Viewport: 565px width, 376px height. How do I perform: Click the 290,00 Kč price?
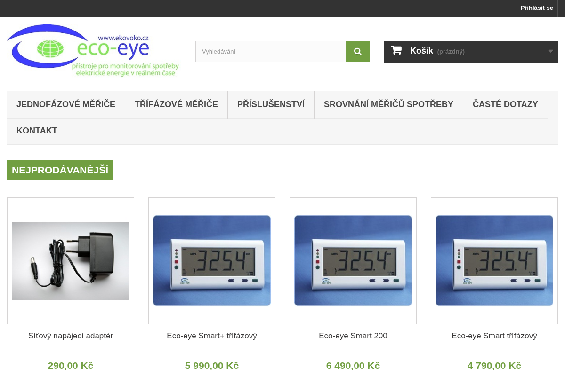click(x=71, y=366)
